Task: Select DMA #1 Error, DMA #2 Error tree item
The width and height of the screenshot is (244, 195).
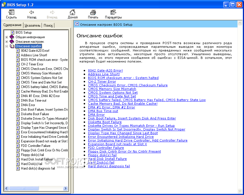Action: point(40,96)
